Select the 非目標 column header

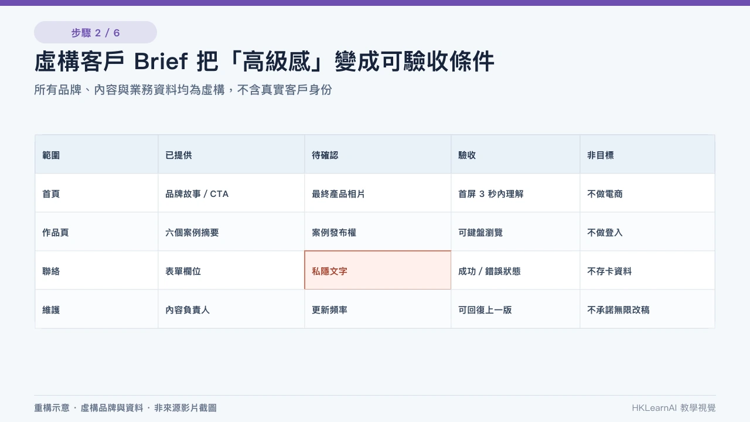coord(647,155)
